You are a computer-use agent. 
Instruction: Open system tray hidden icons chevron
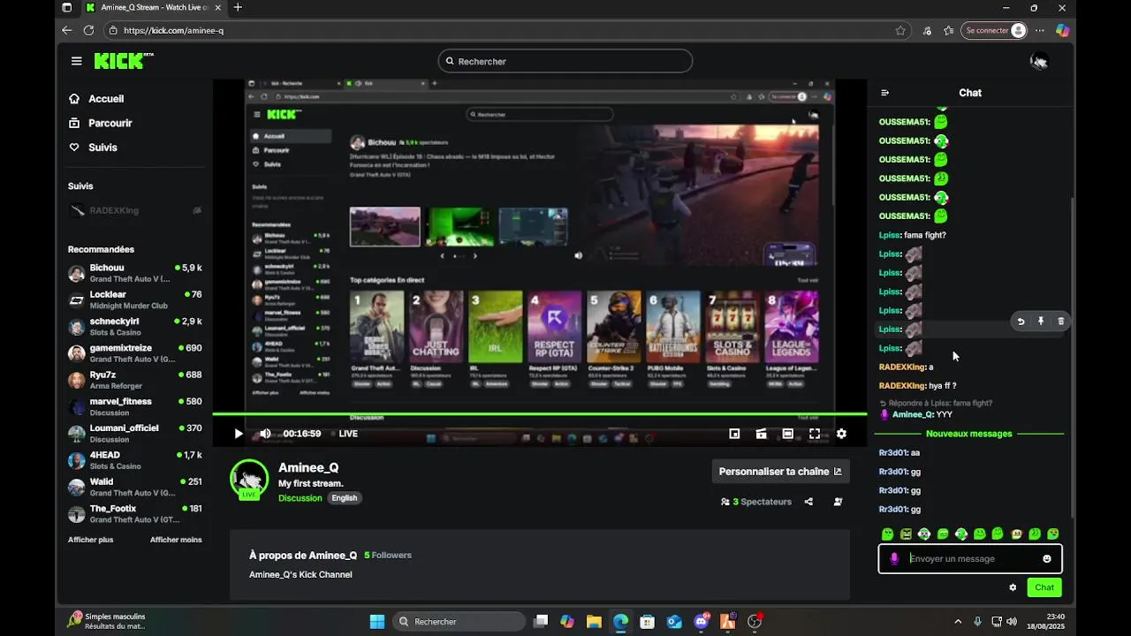[958, 622]
